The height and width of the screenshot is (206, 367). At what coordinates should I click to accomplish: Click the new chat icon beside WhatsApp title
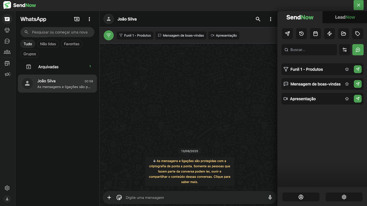click(x=77, y=19)
